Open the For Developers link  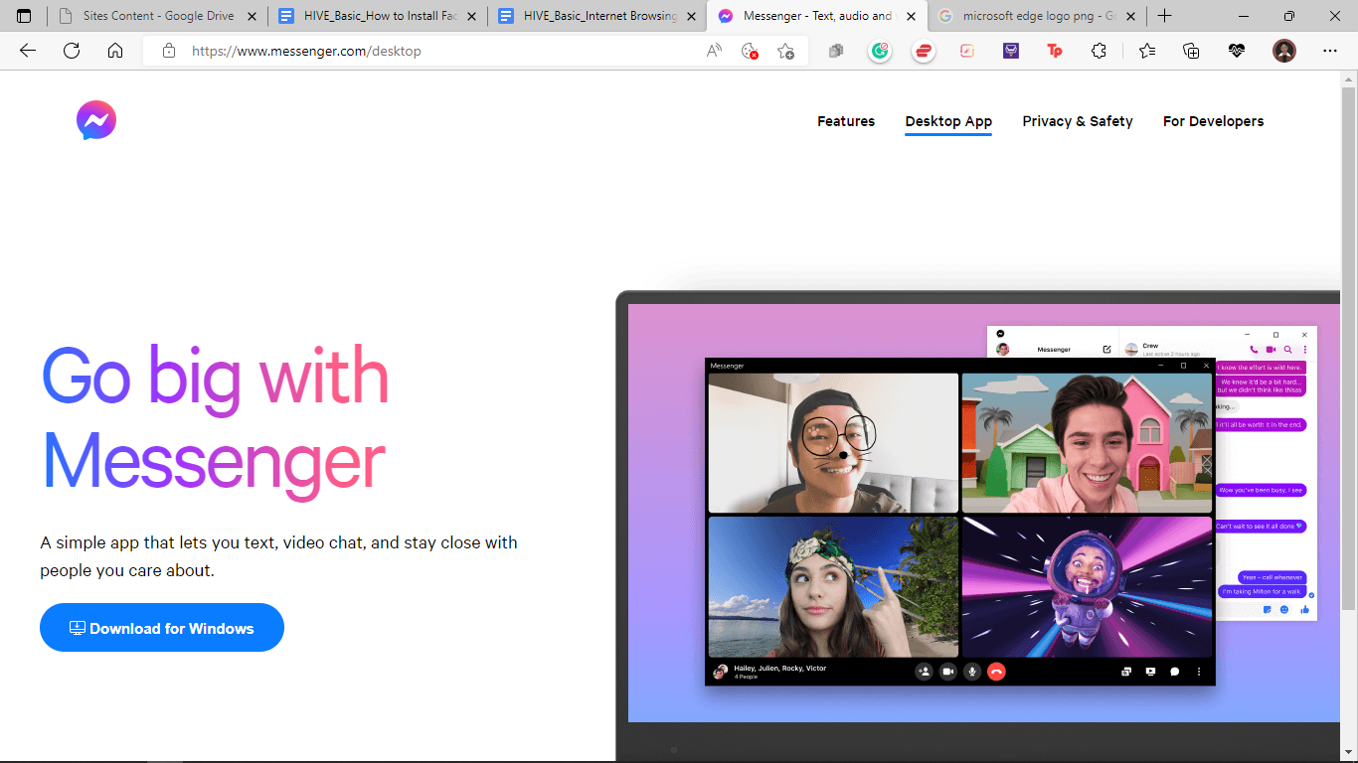pyautogui.click(x=1214, y=121)
